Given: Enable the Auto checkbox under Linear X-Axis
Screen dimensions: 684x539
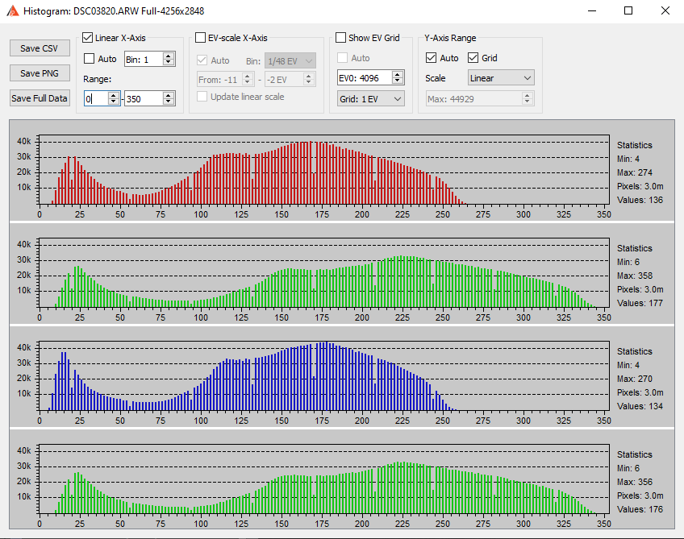Looking at the screenshot, I should click(90, 59).
